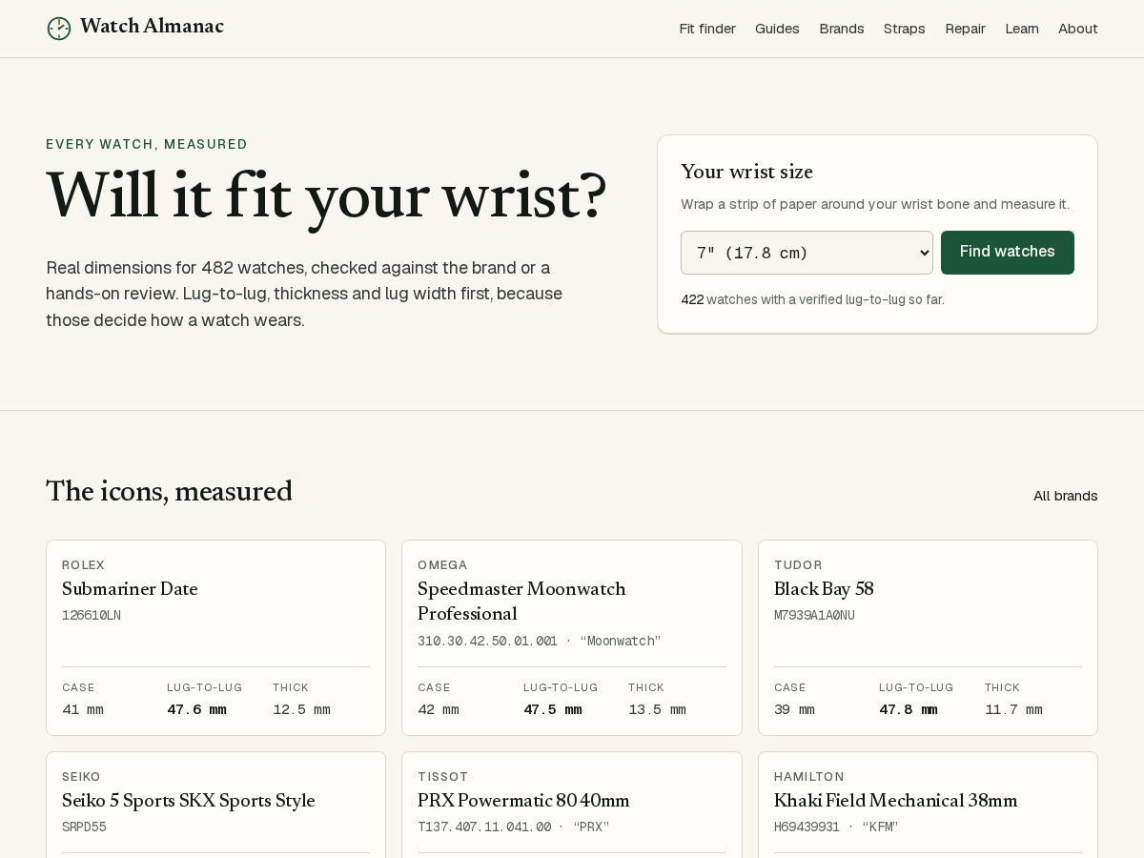Image resolution: width=1144 pixels, height=858 pixels.
Task: Click the 47.6 mm lug-to-lug value
Action: tap(196, 709)
